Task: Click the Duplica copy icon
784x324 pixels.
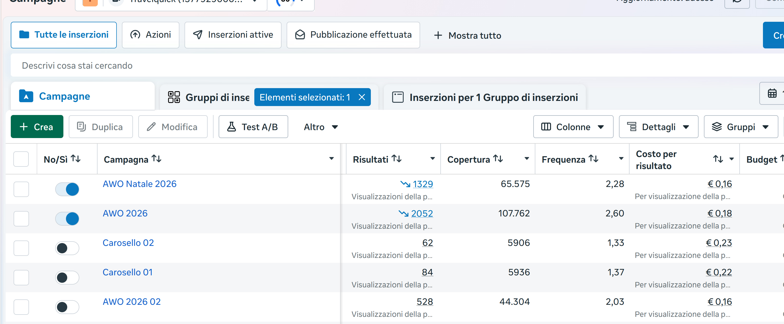Action: (81, 126)
